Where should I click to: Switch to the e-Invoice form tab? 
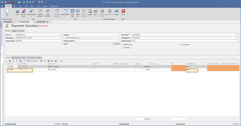(x=21, y=31)
